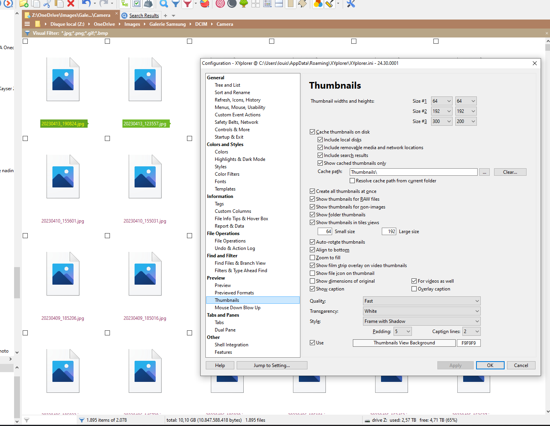Toggle Include search results checkbox

pyautogui.click(x=320, y=155)
